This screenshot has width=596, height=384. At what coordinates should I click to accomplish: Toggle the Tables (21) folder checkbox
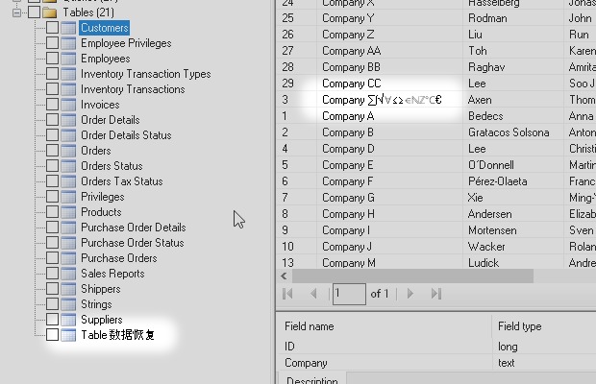(x=34, y=12)
